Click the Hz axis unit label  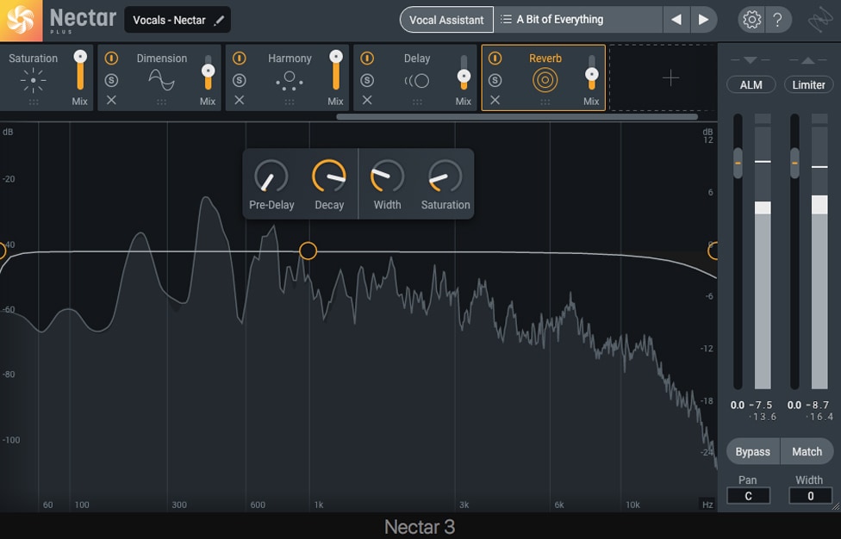(707, 505)
